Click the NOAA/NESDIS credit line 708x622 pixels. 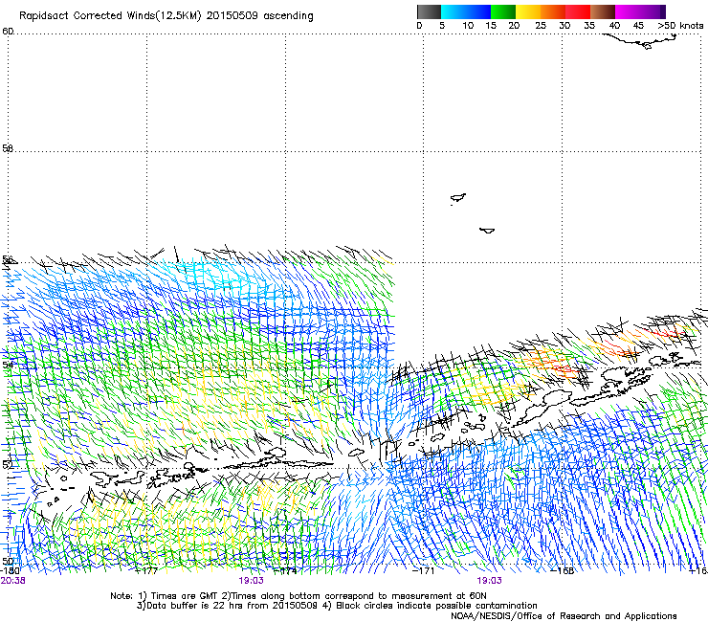click(564, 616)
